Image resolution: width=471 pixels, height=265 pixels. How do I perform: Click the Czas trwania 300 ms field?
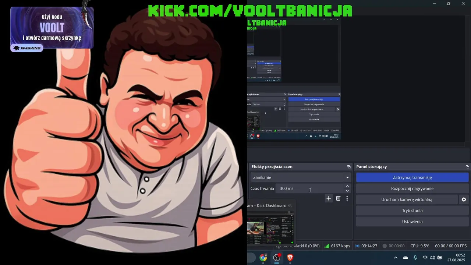point(309,188)
